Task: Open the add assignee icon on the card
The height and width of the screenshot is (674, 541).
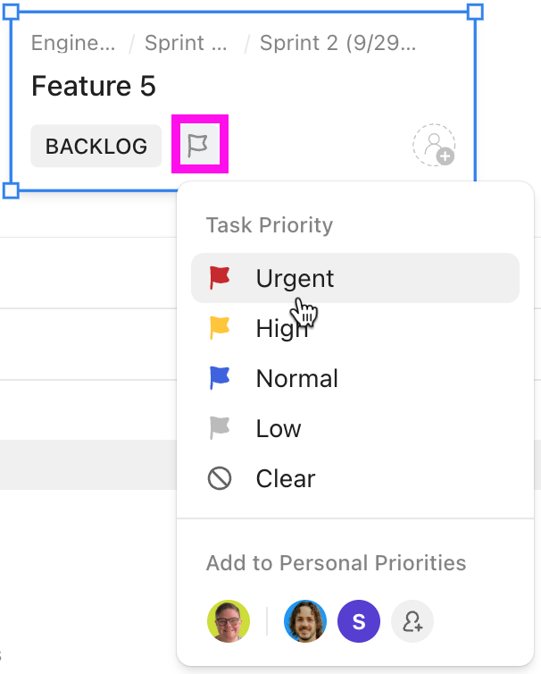Action: [434, 145]
